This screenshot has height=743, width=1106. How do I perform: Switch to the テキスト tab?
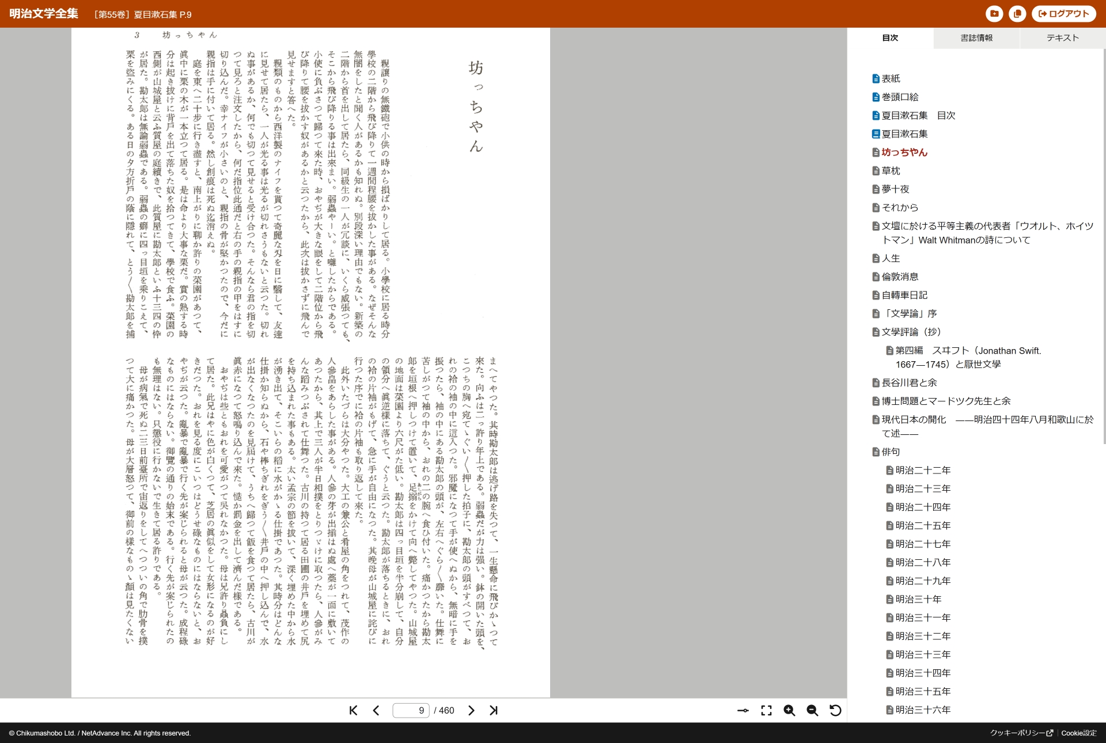pos(1063,38)
